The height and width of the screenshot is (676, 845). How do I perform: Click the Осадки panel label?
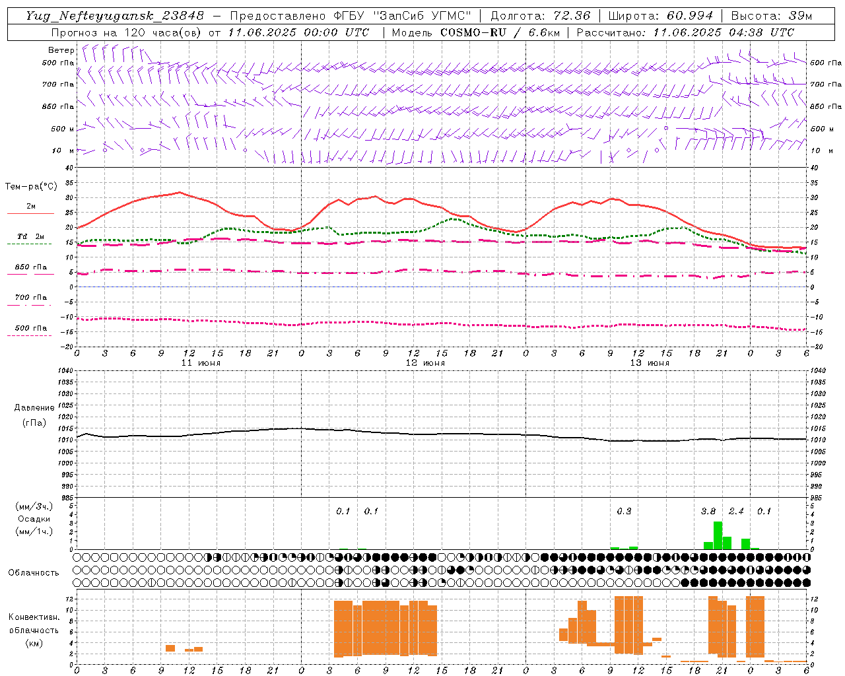pyautogui.click(x=34, y=519)
